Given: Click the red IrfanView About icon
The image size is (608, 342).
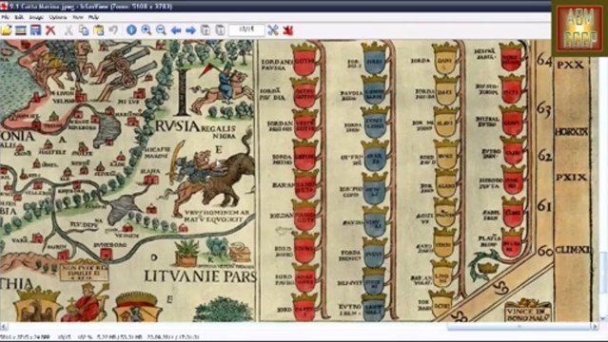Looking at the screenshot, I should click(x=287, y=29).
